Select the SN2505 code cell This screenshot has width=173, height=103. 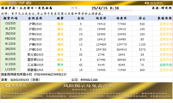pos(11,49)
